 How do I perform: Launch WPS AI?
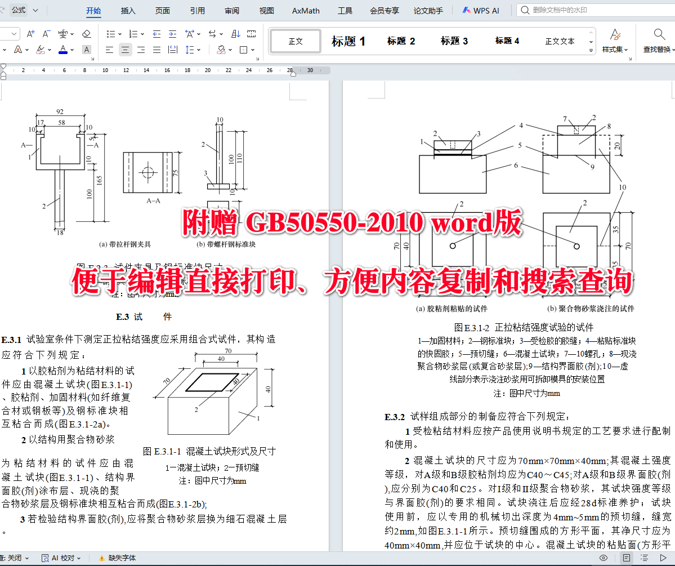coord(481,10)
